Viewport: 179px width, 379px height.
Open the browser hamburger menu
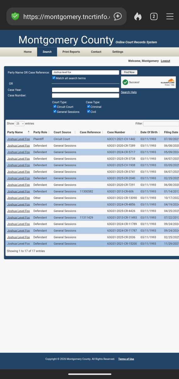tap(170, 16)
